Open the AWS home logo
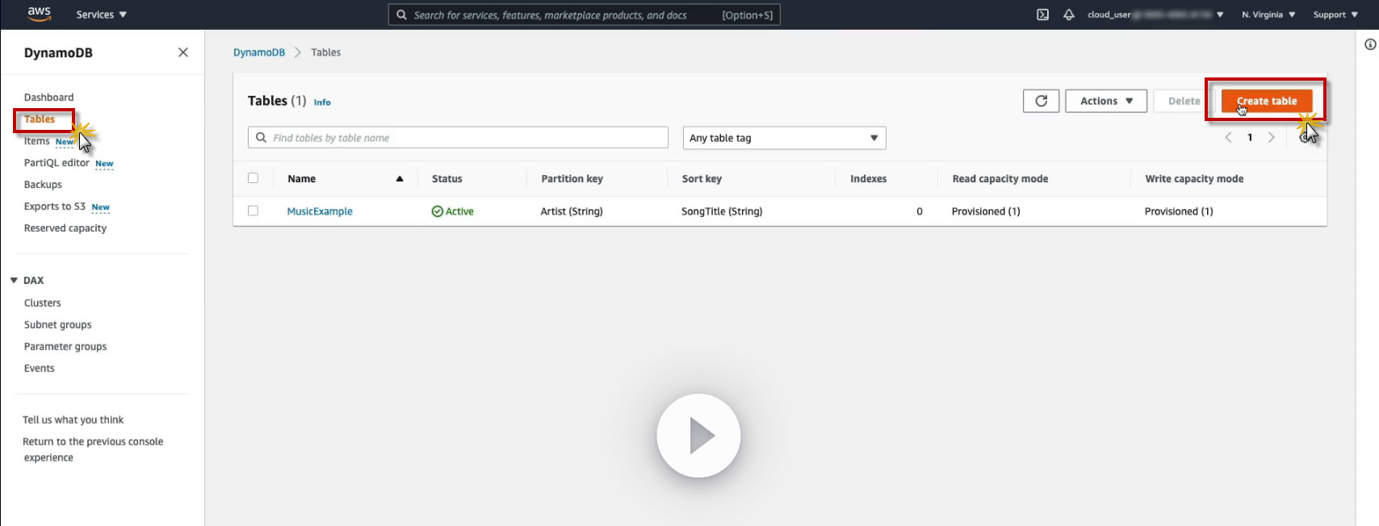Viewport: 1379px width, 526px height. click(x=39, y=14)
